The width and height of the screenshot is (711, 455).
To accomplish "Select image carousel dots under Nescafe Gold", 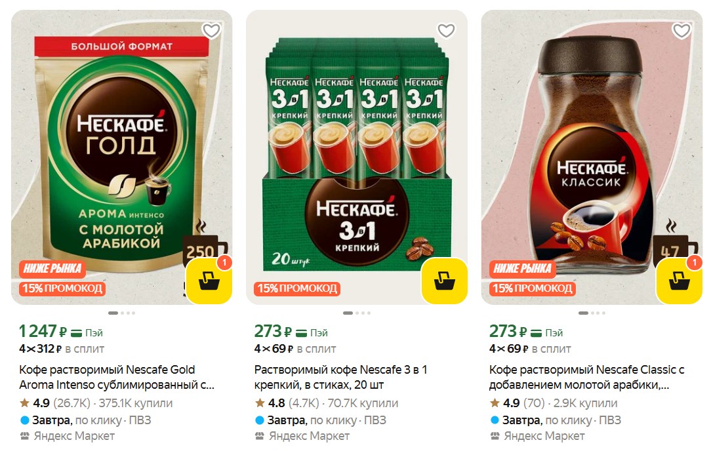I will click(x=121, y=313).
